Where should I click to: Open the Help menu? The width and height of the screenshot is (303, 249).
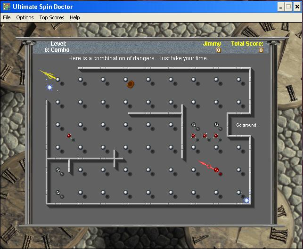tap(75, 17)
